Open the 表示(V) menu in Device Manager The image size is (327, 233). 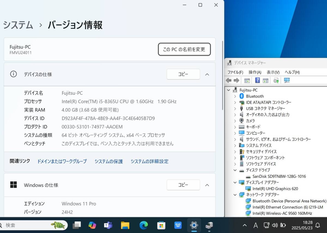[x=273, y=72]
